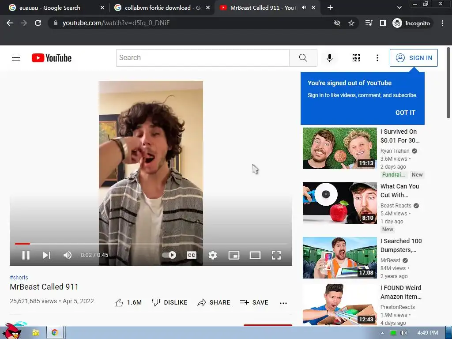Open a new browser tab

coord(330,8)
